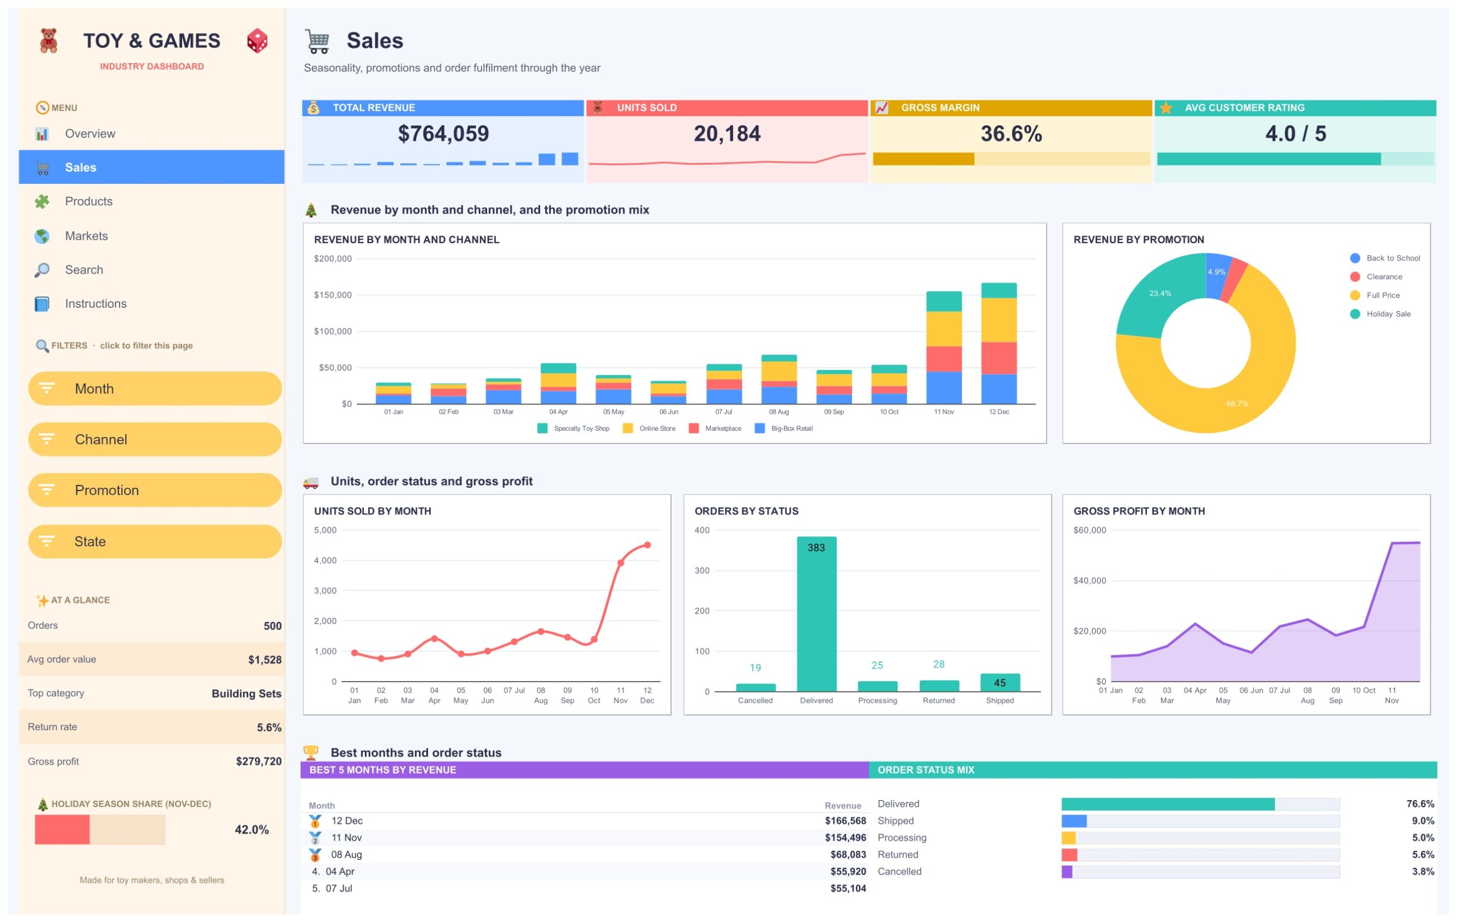This screenshot has width=1457, height=923.
Task: Click the teddy bear logo icon
Action: [48, 41]
